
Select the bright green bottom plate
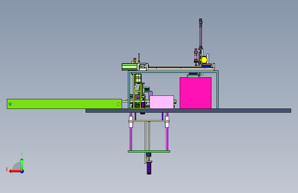149,151
